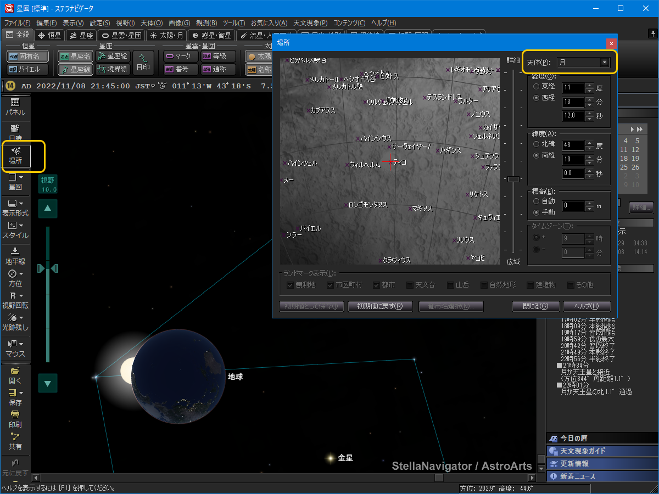Select 自動 automatic altitude radio button
The height and width of the screenshot is (494, 659).
click(x=537, y=201)
